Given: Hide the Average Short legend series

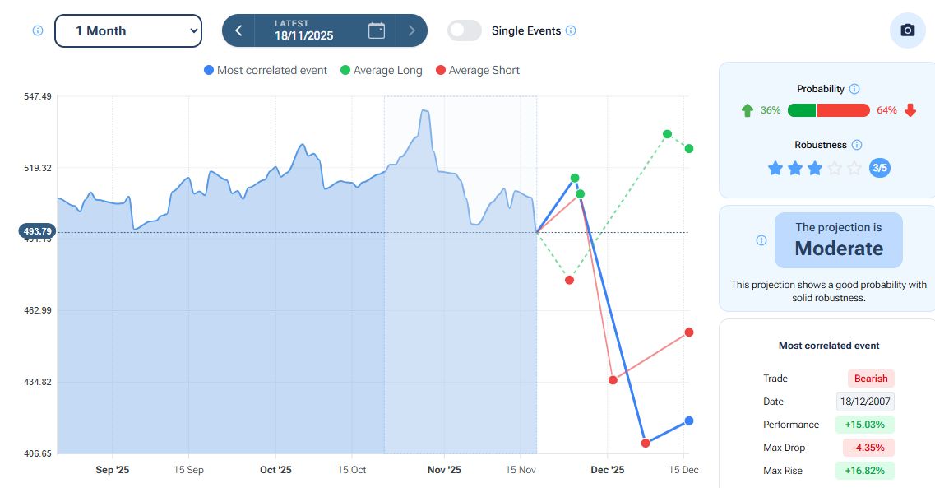Looking at the screenshot, I should click(x=477, y=70).
